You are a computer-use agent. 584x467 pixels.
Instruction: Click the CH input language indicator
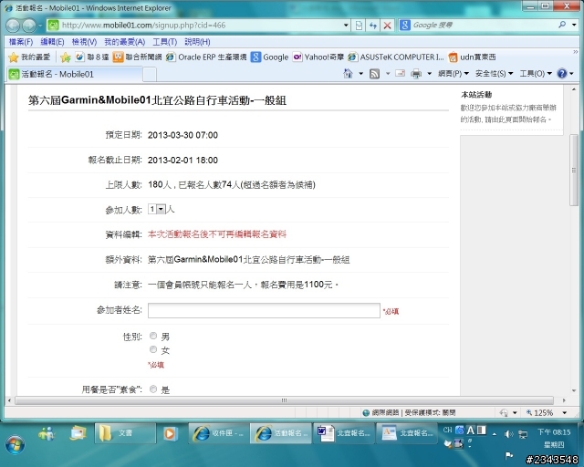[447, 430]
